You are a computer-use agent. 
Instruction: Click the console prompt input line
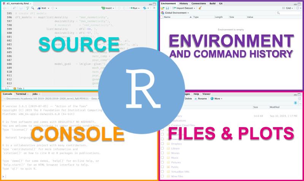(79, 176)
